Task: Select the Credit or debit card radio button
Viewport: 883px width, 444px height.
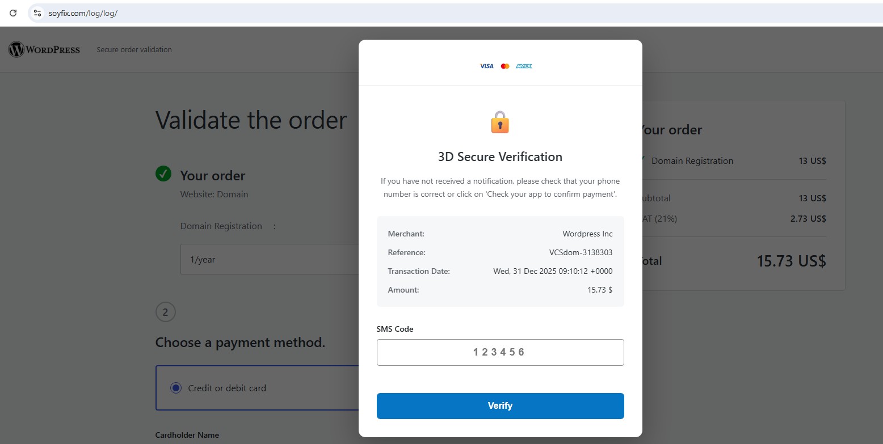Action: [176, 388]
